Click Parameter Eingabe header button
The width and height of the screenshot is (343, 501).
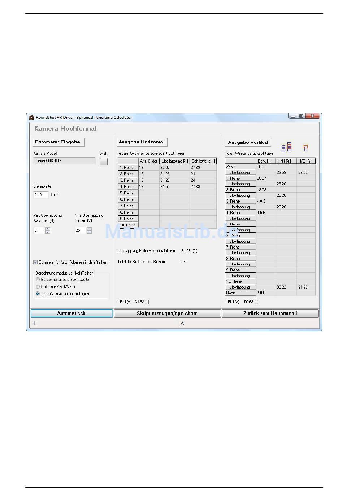point(58,142)
